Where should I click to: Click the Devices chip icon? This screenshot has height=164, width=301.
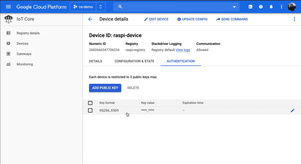pyautogui.click(x=9, y=44)
